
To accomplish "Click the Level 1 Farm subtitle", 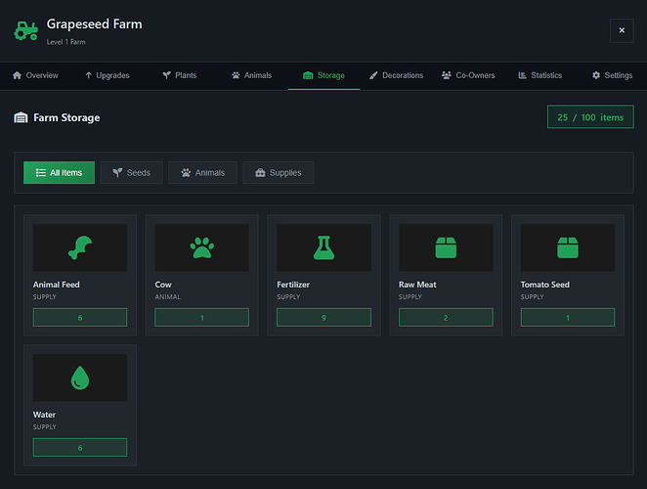I will click(66, 42).
